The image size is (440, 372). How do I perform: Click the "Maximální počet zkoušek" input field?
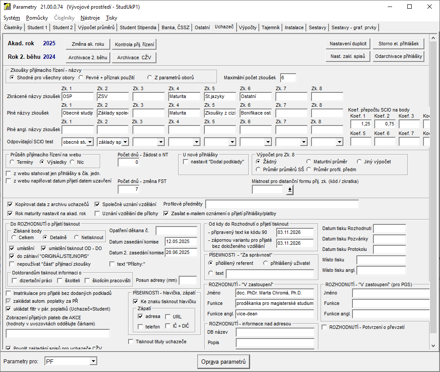[x=288, y=78]
